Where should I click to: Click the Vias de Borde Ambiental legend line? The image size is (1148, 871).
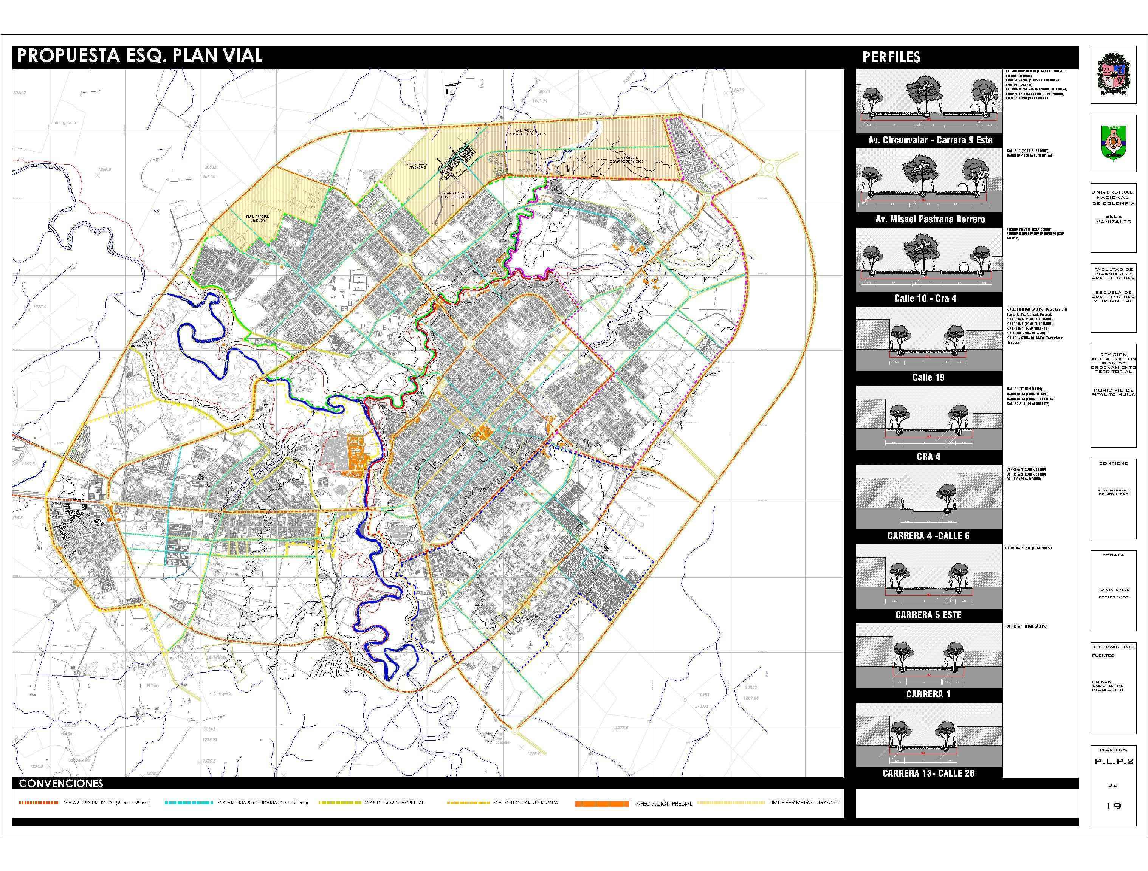point(340,803)
